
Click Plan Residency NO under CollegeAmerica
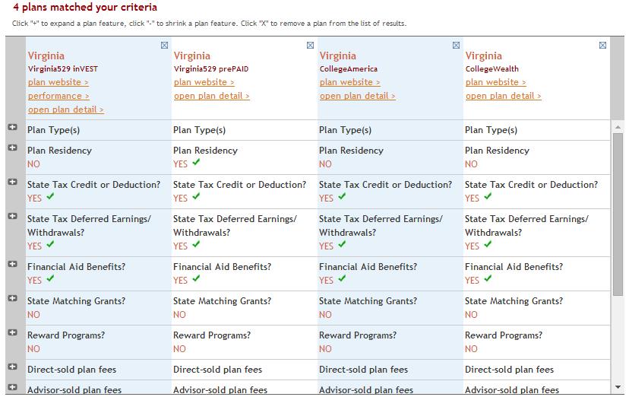pyautogui.click(x=325, y=164)
